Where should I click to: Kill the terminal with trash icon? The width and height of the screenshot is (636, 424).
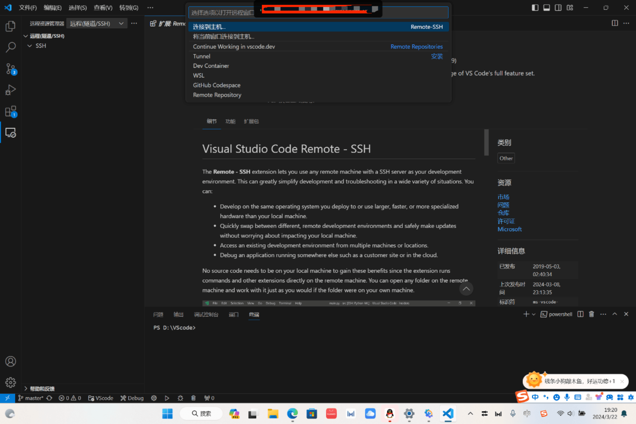[x=592, y=314]
